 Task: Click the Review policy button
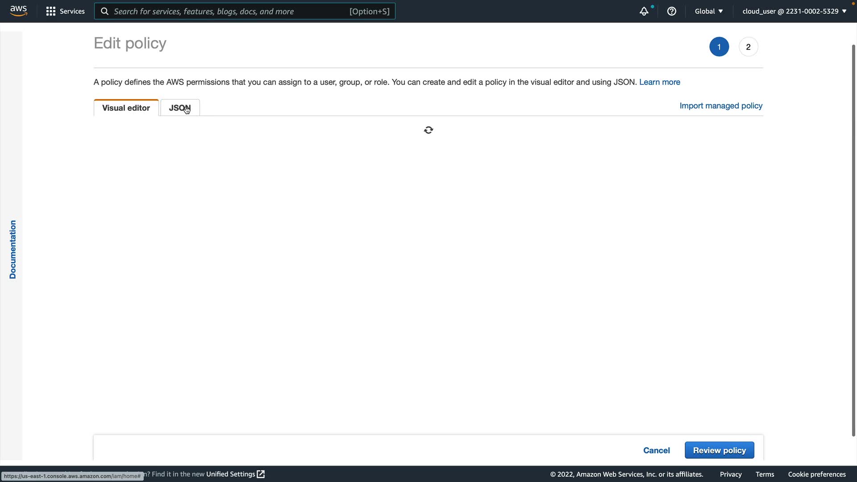[x=719, y=450]
